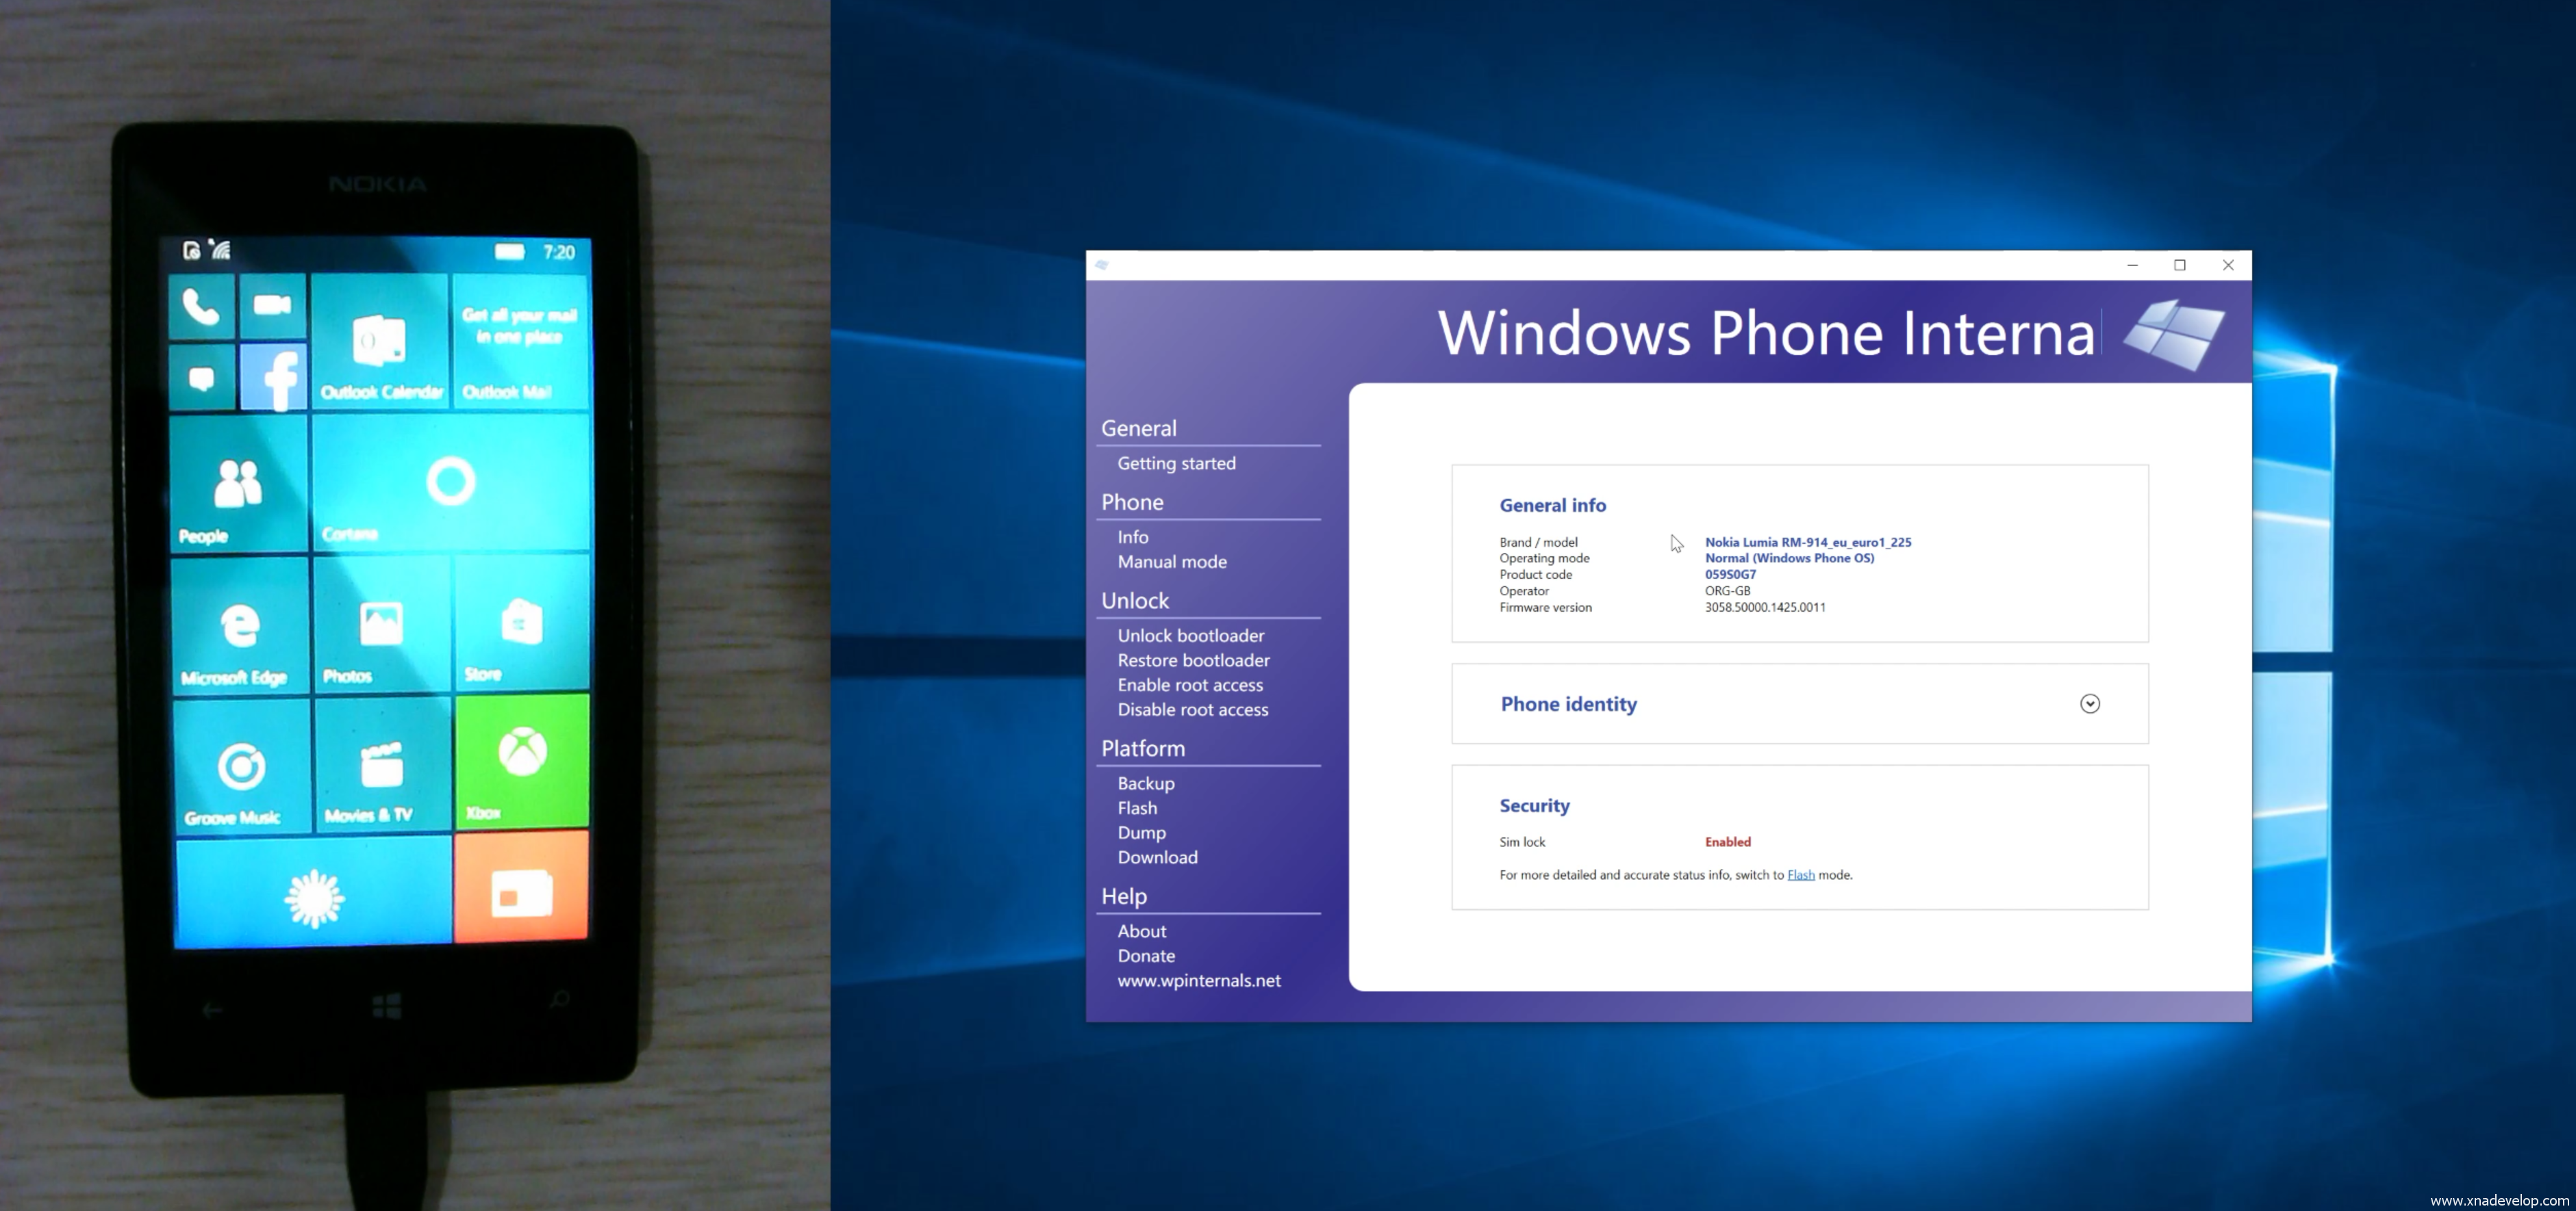Select Flash under Platform
This screenshot has height=1211, width=2576.
click(1137, 808)
